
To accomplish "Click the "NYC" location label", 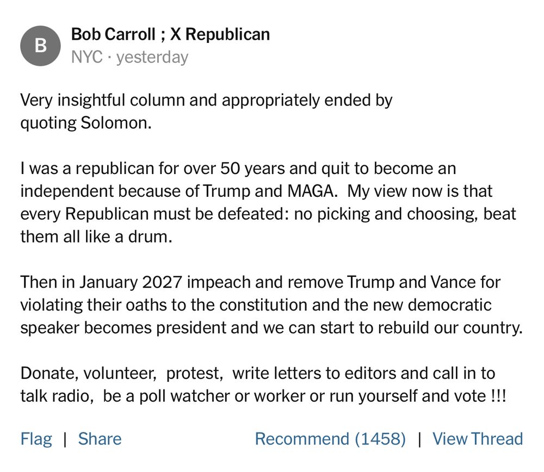I will [x=86, y=57].
